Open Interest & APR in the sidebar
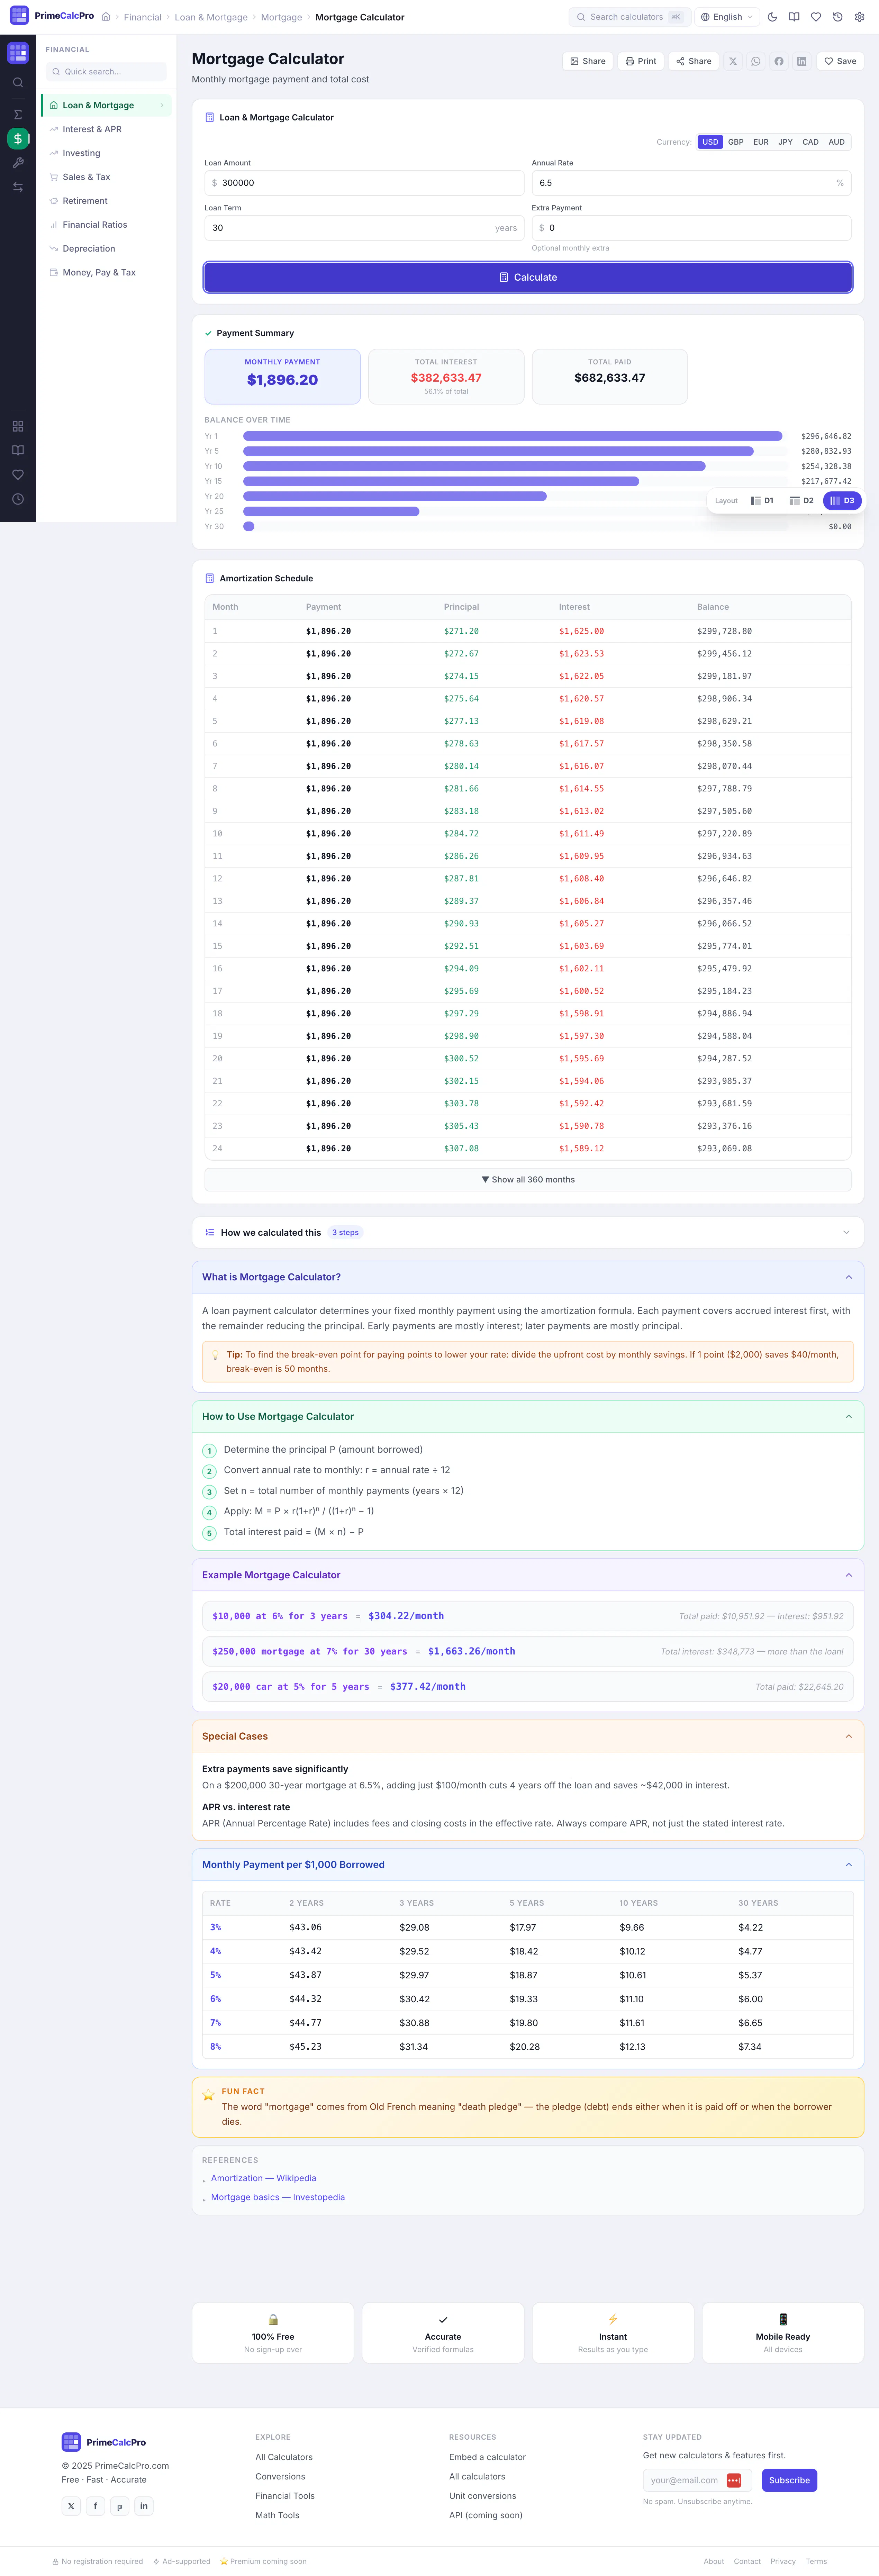This screenshot has height=2576, width=879. coord(106,129)
